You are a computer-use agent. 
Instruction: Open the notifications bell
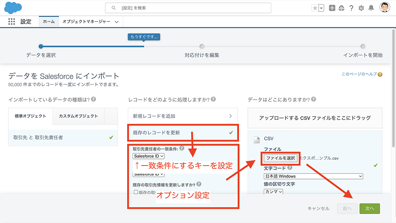[x=371, y=8]
